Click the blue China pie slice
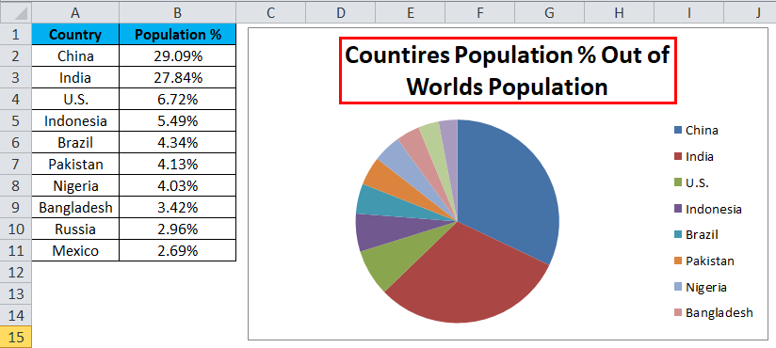This screenshot has width=776, height=348. [x=509, y=193]
